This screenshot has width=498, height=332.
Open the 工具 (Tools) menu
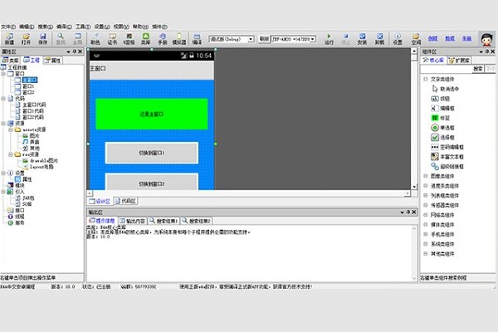[82, 27]
